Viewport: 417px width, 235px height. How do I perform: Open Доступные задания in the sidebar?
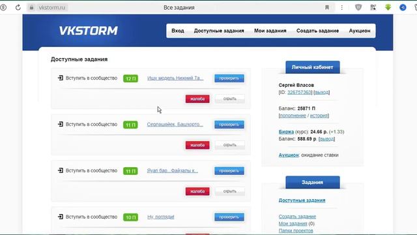click(302, 200)
